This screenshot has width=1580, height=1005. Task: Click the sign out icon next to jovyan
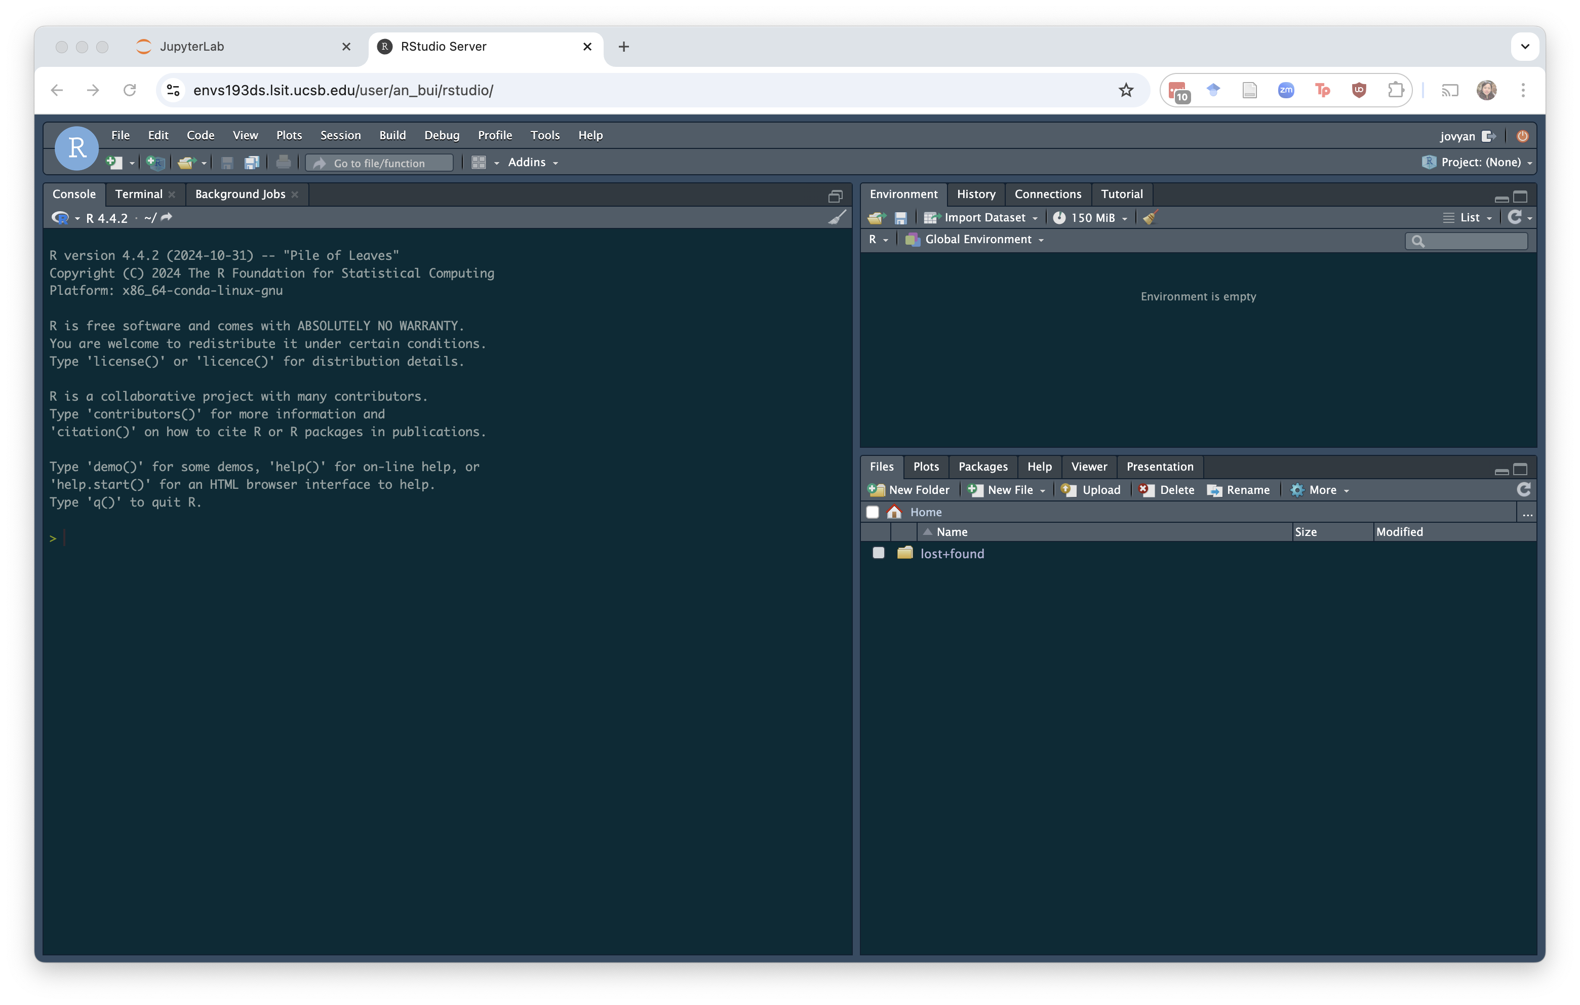pyautogui.click(x=1489, y=136)
